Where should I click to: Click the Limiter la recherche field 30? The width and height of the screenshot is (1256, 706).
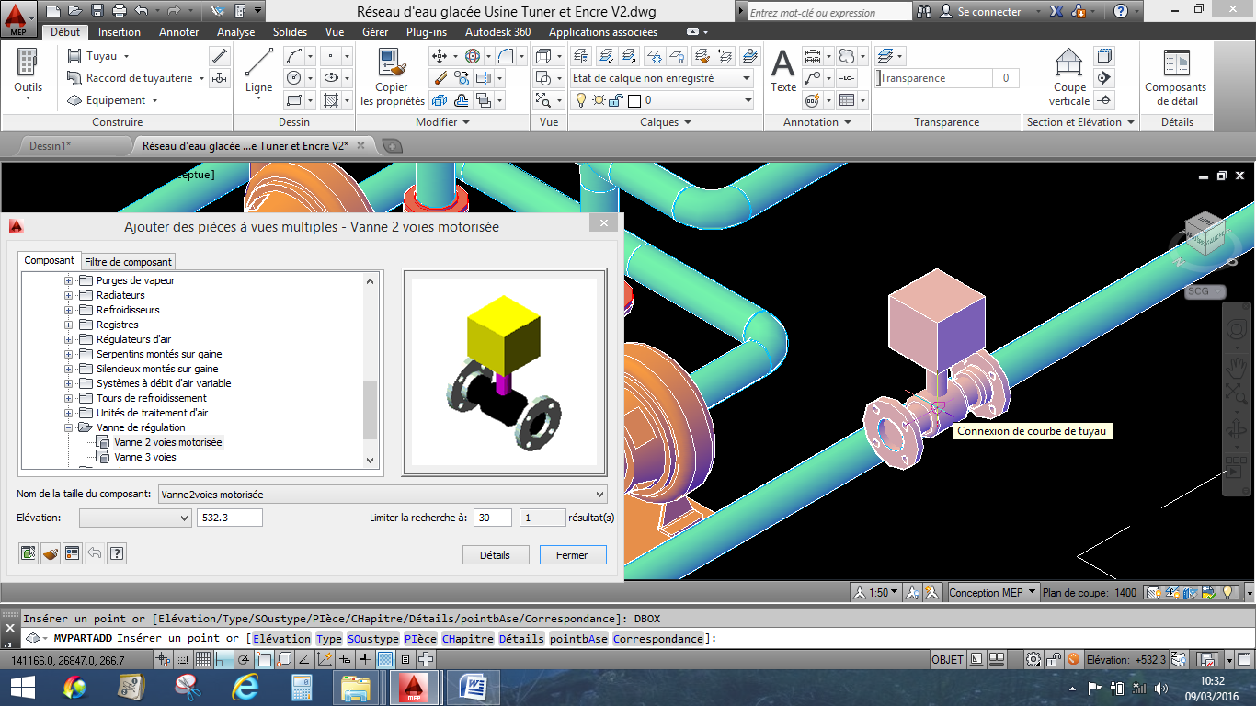point(493,518)
